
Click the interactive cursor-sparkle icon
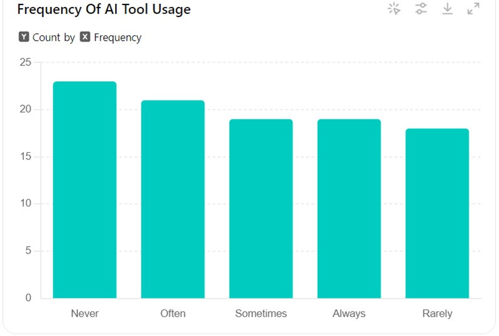click(x=395, y=9)
